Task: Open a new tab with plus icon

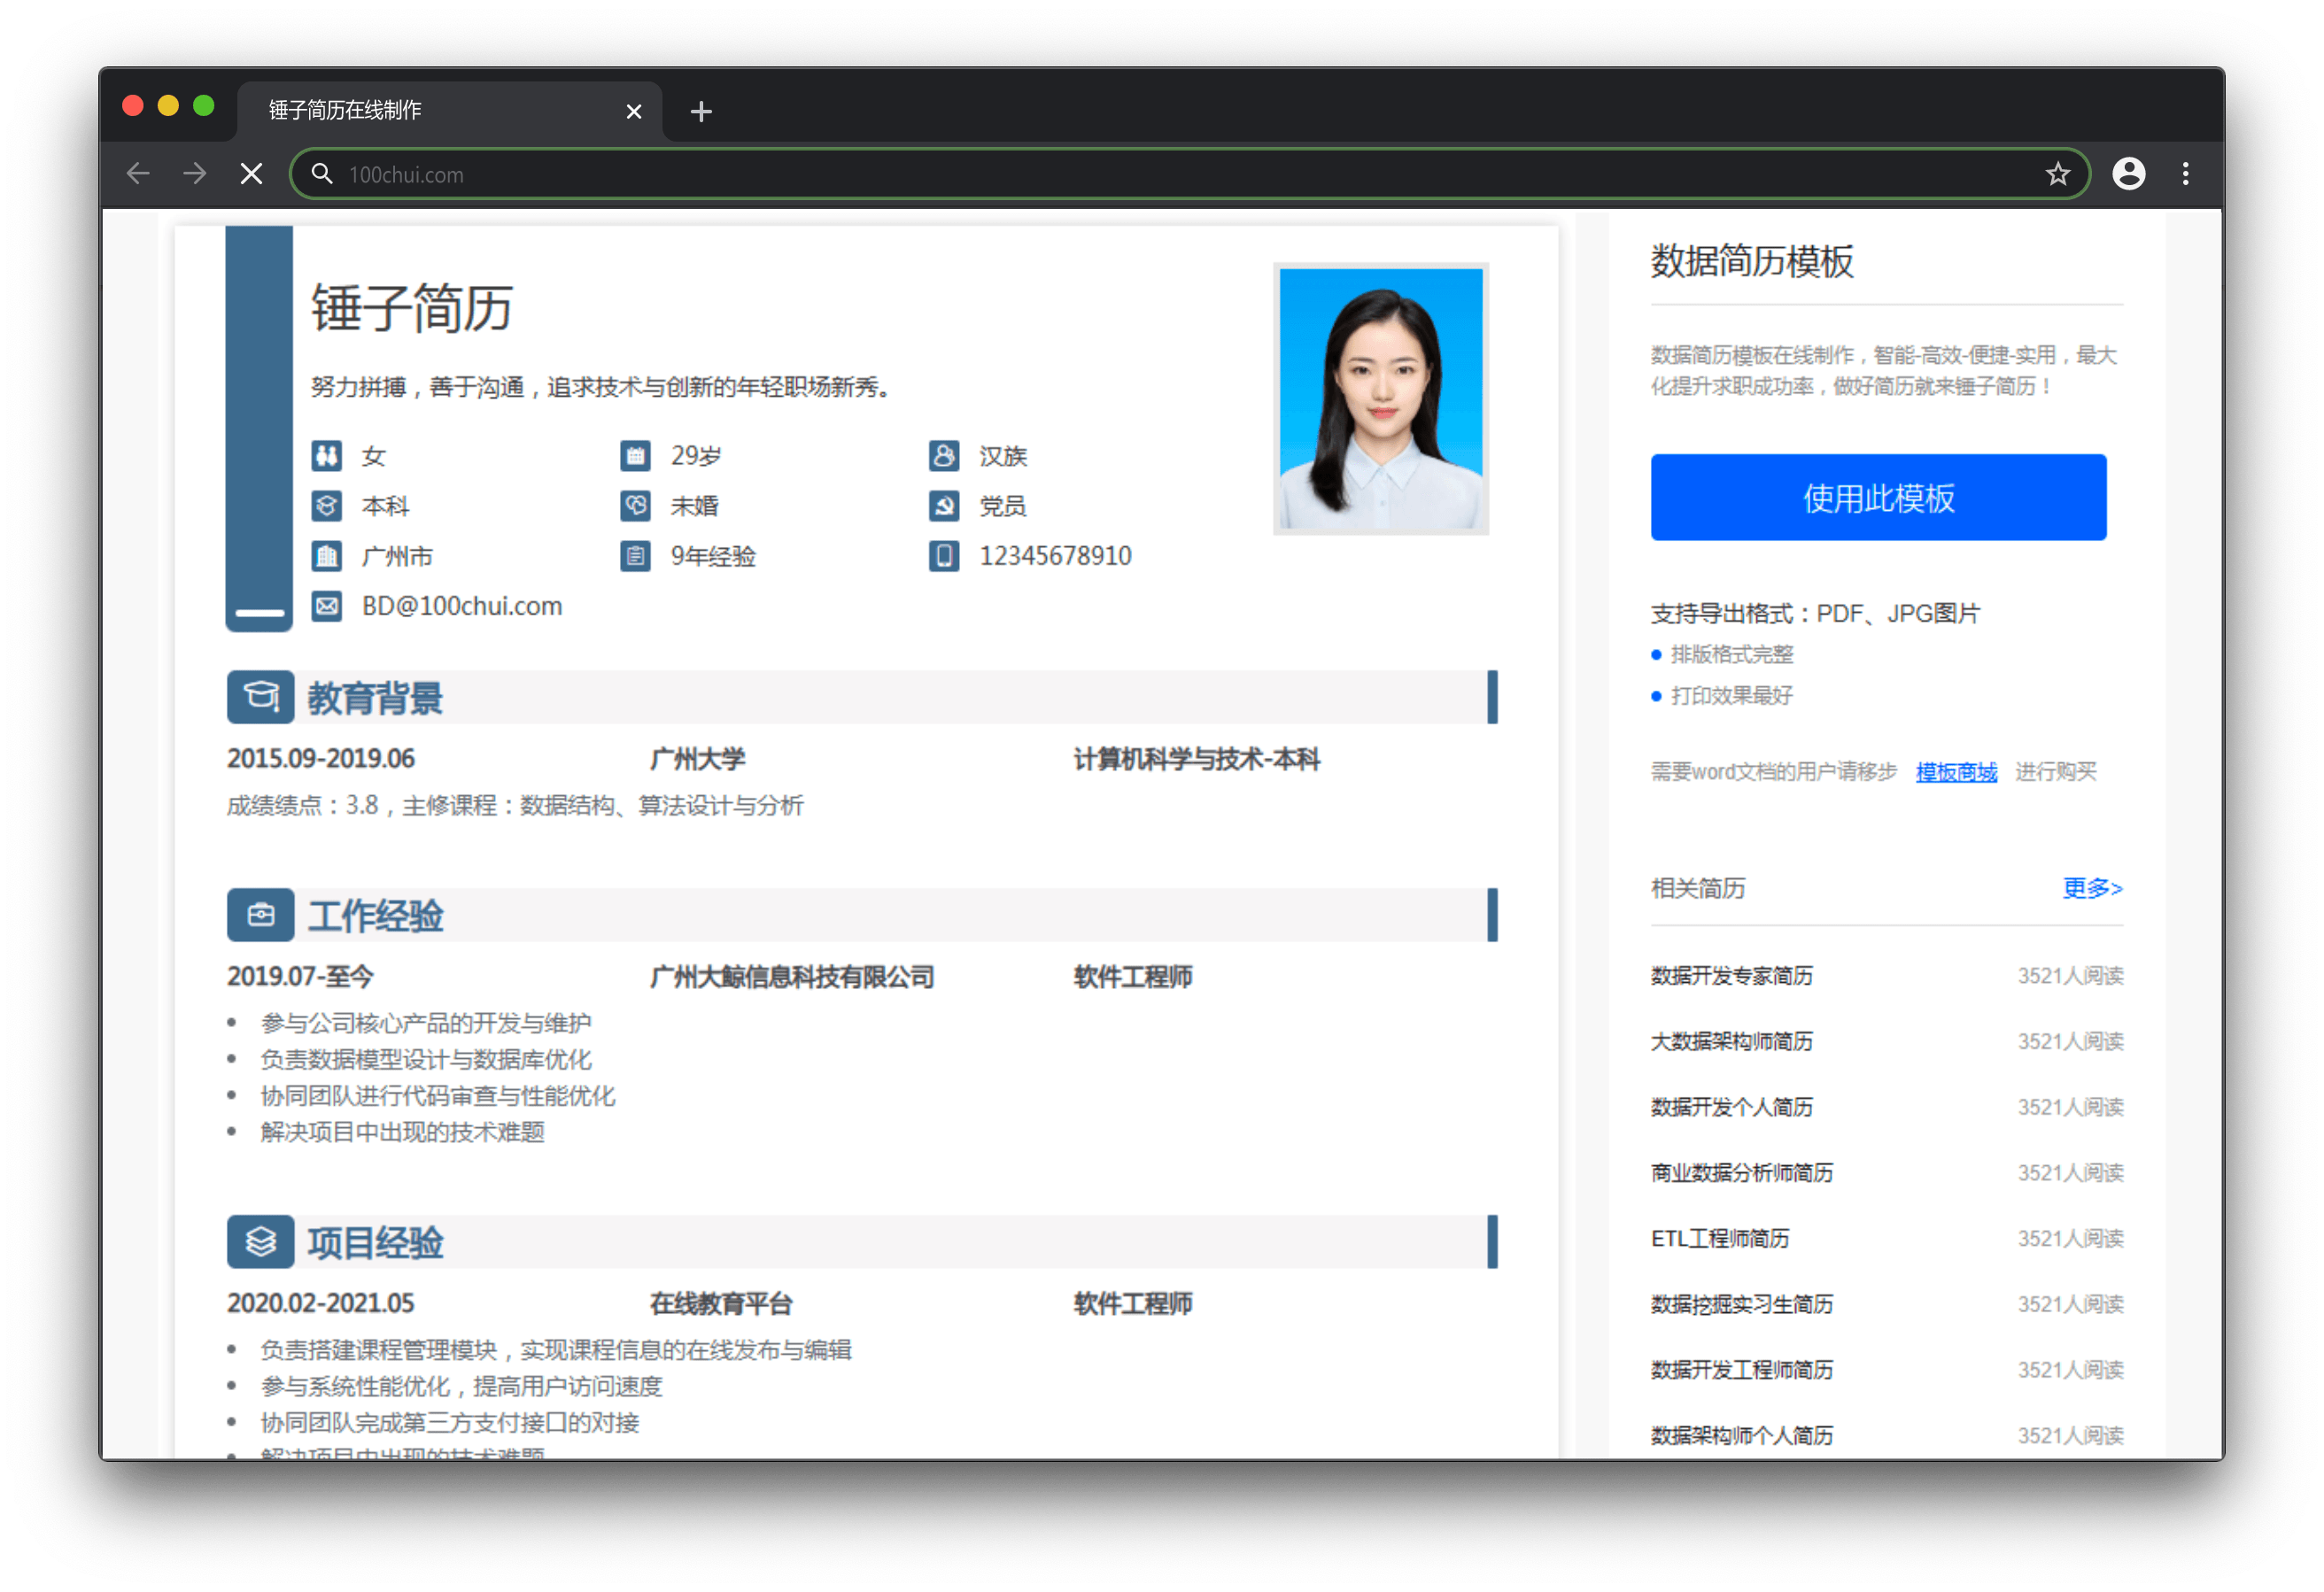Action: click(701, 111)
